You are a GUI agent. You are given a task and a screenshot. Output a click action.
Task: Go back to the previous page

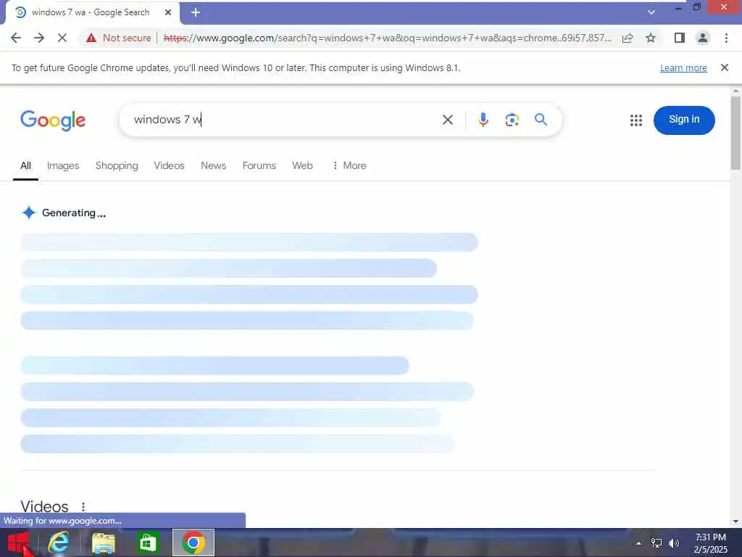coord(16,38)
